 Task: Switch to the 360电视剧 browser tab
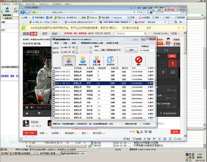[x=79, y=22]
